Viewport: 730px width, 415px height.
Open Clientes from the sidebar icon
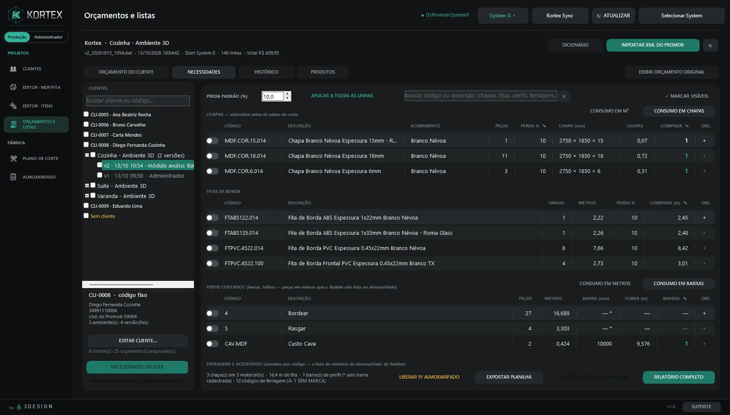[x=13, y=69]
